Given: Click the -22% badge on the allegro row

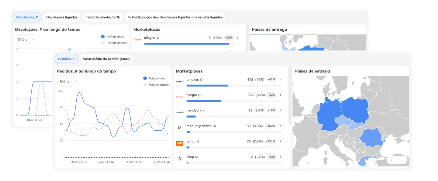Looking at the screenshot, I should [271, 95].
